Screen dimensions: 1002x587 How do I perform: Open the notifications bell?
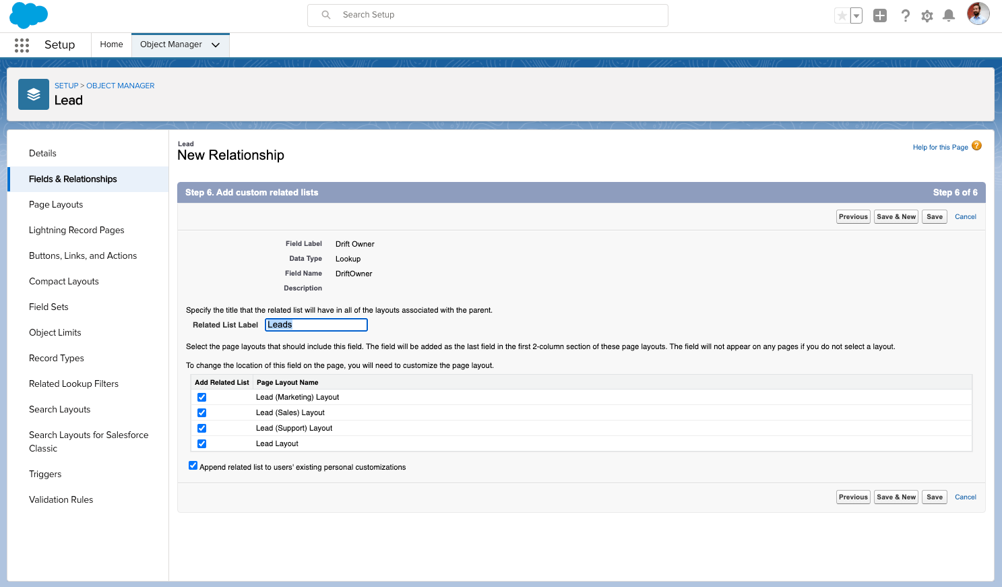[949, 16]
